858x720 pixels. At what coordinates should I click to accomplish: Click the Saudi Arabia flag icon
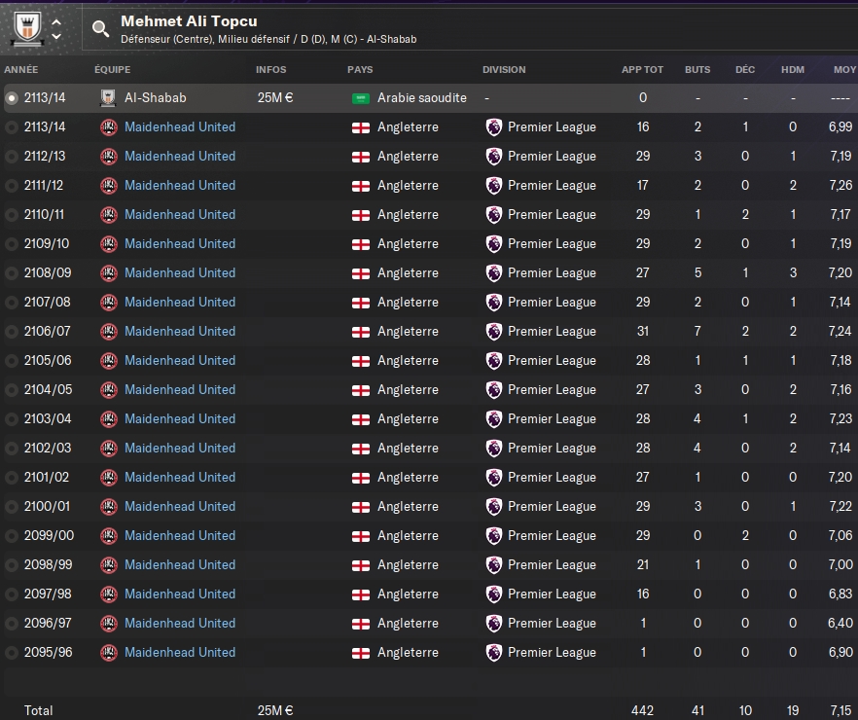[x=361, y=97]
